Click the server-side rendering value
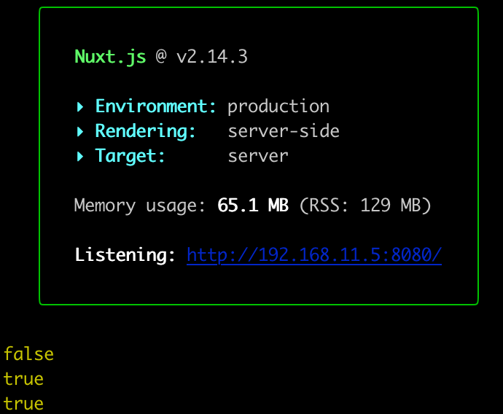The height and width of the screenshot is (414, 503). coord(284,131)
